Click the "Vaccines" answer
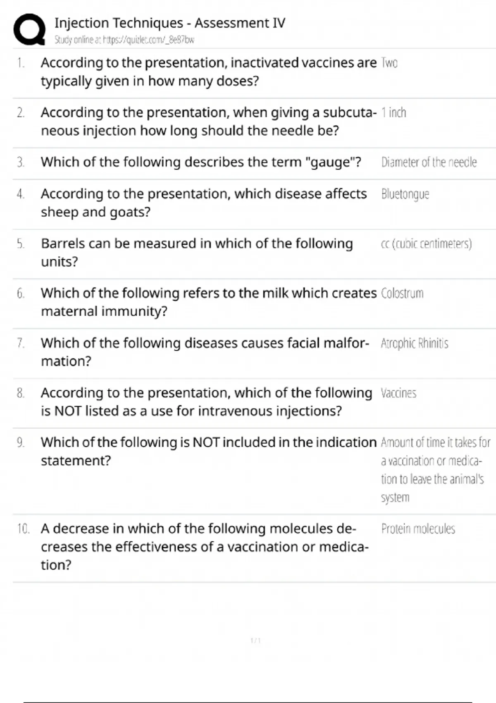 point(398,393)
